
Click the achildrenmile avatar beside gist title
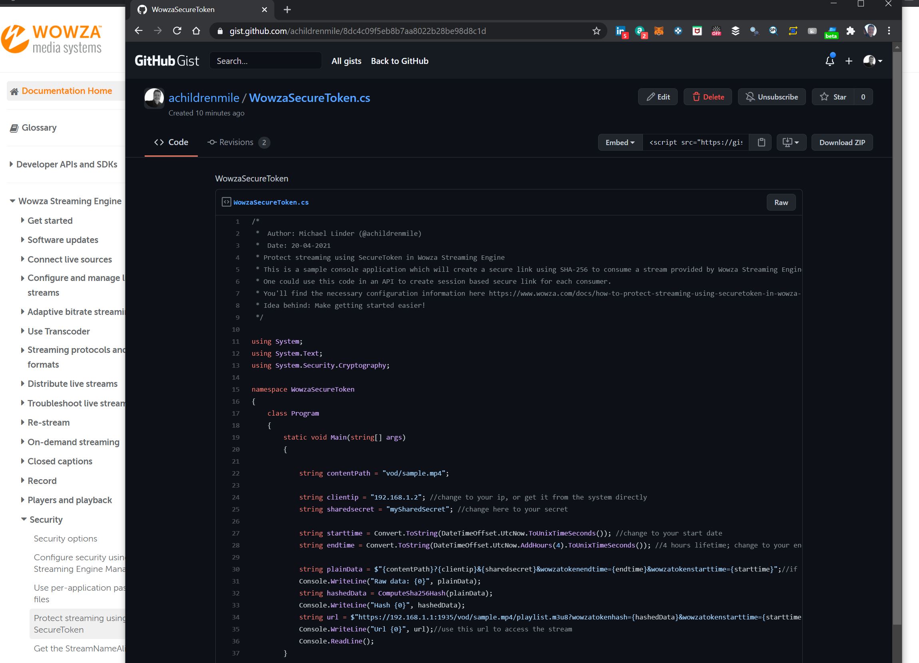coord(154,98)
